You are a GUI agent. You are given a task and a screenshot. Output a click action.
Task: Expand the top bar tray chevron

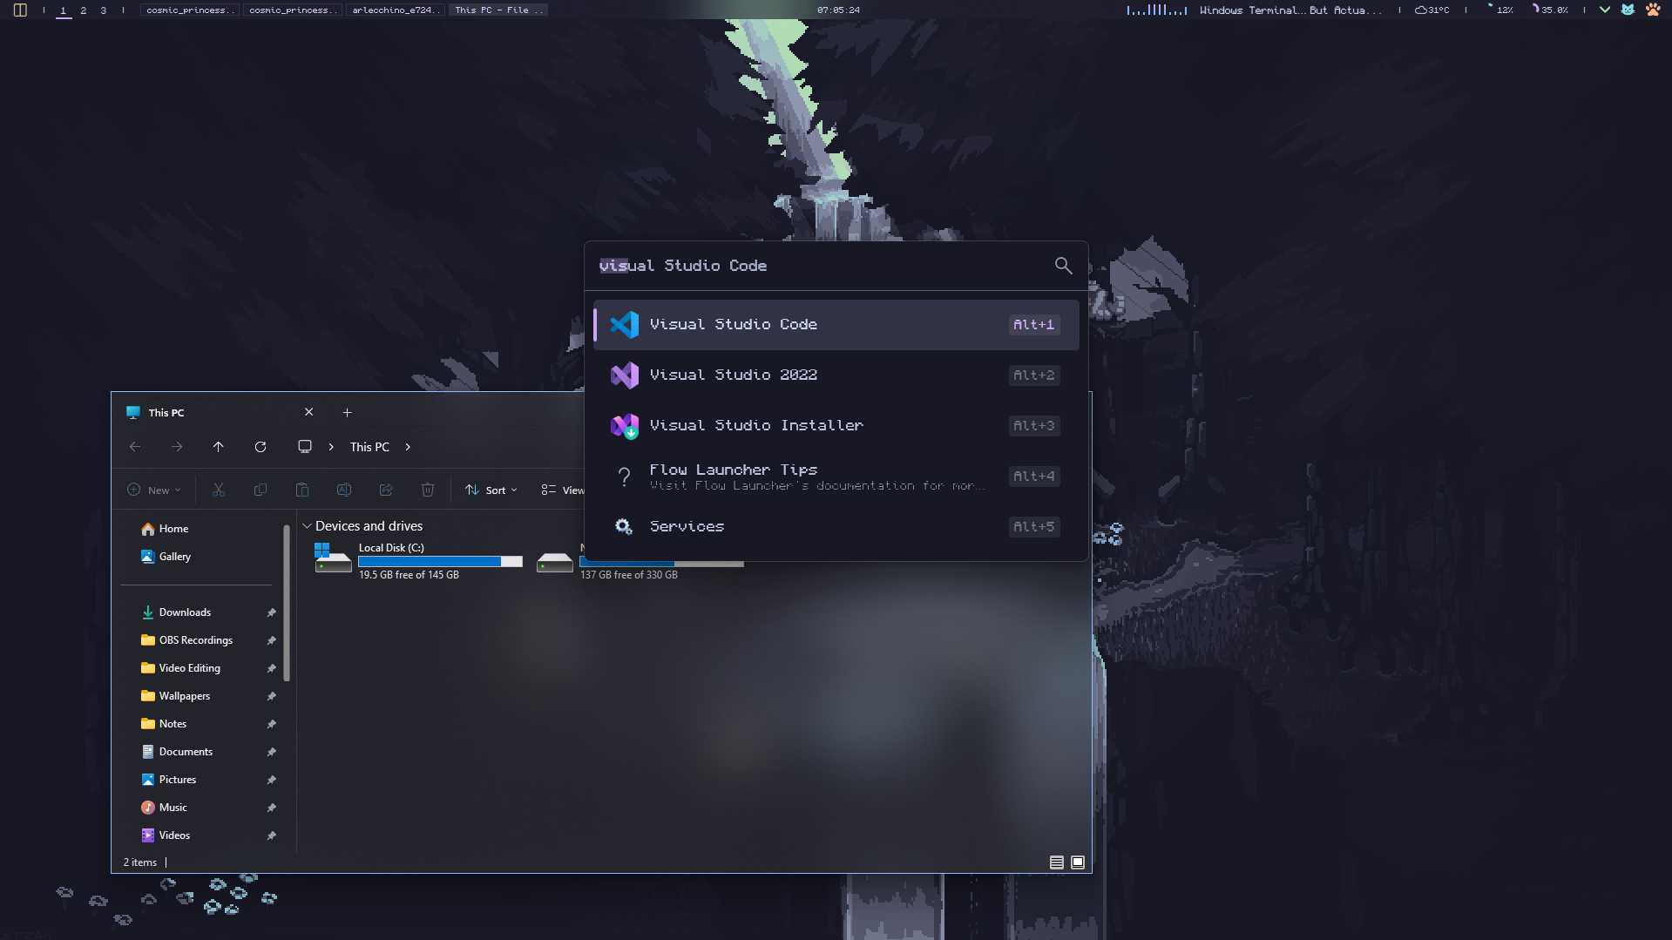pyautogui.click(x=1604, y=10)
